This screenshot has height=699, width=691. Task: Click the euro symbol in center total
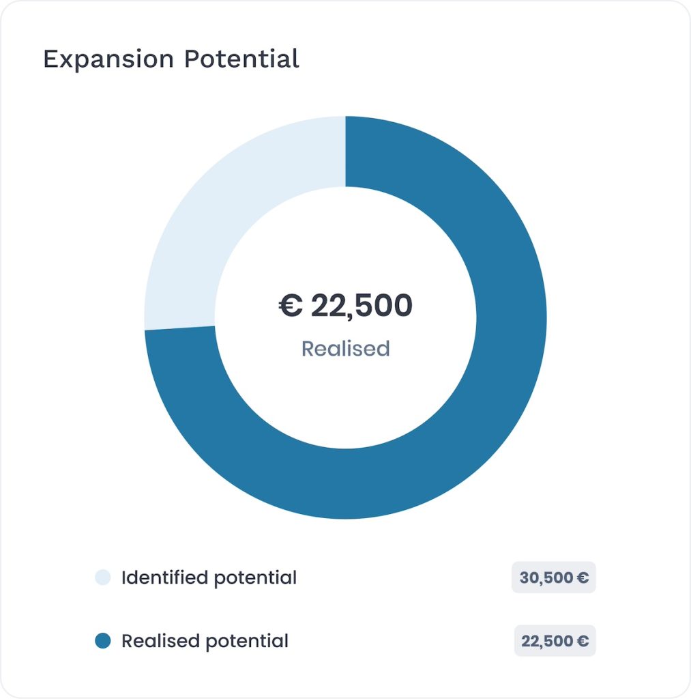[291, 306]
